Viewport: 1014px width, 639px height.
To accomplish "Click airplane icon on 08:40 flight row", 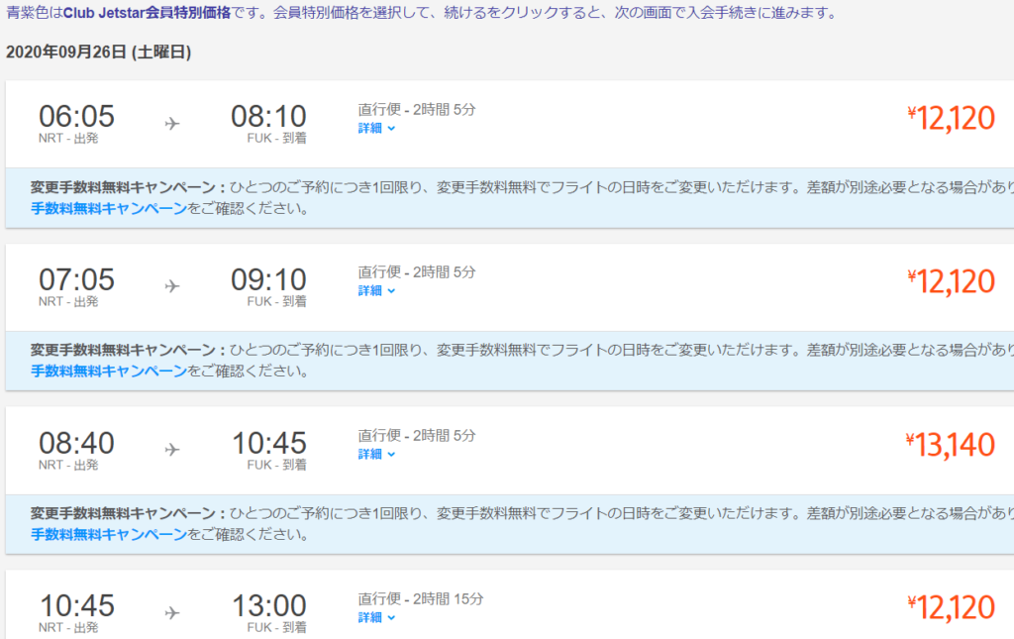I will click(172, 450).
